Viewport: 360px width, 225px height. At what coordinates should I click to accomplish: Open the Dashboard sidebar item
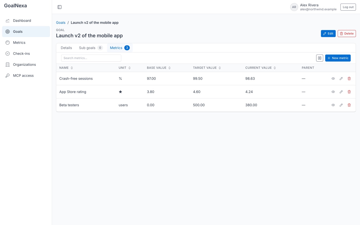26,21
